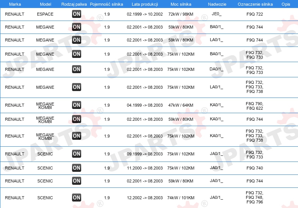Click the ON icon for MEGANE 75kW LA0/1_
Screen dimensions: 298x208
(x=77, y=87)
